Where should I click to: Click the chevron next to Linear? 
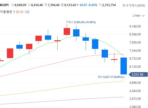143,16
